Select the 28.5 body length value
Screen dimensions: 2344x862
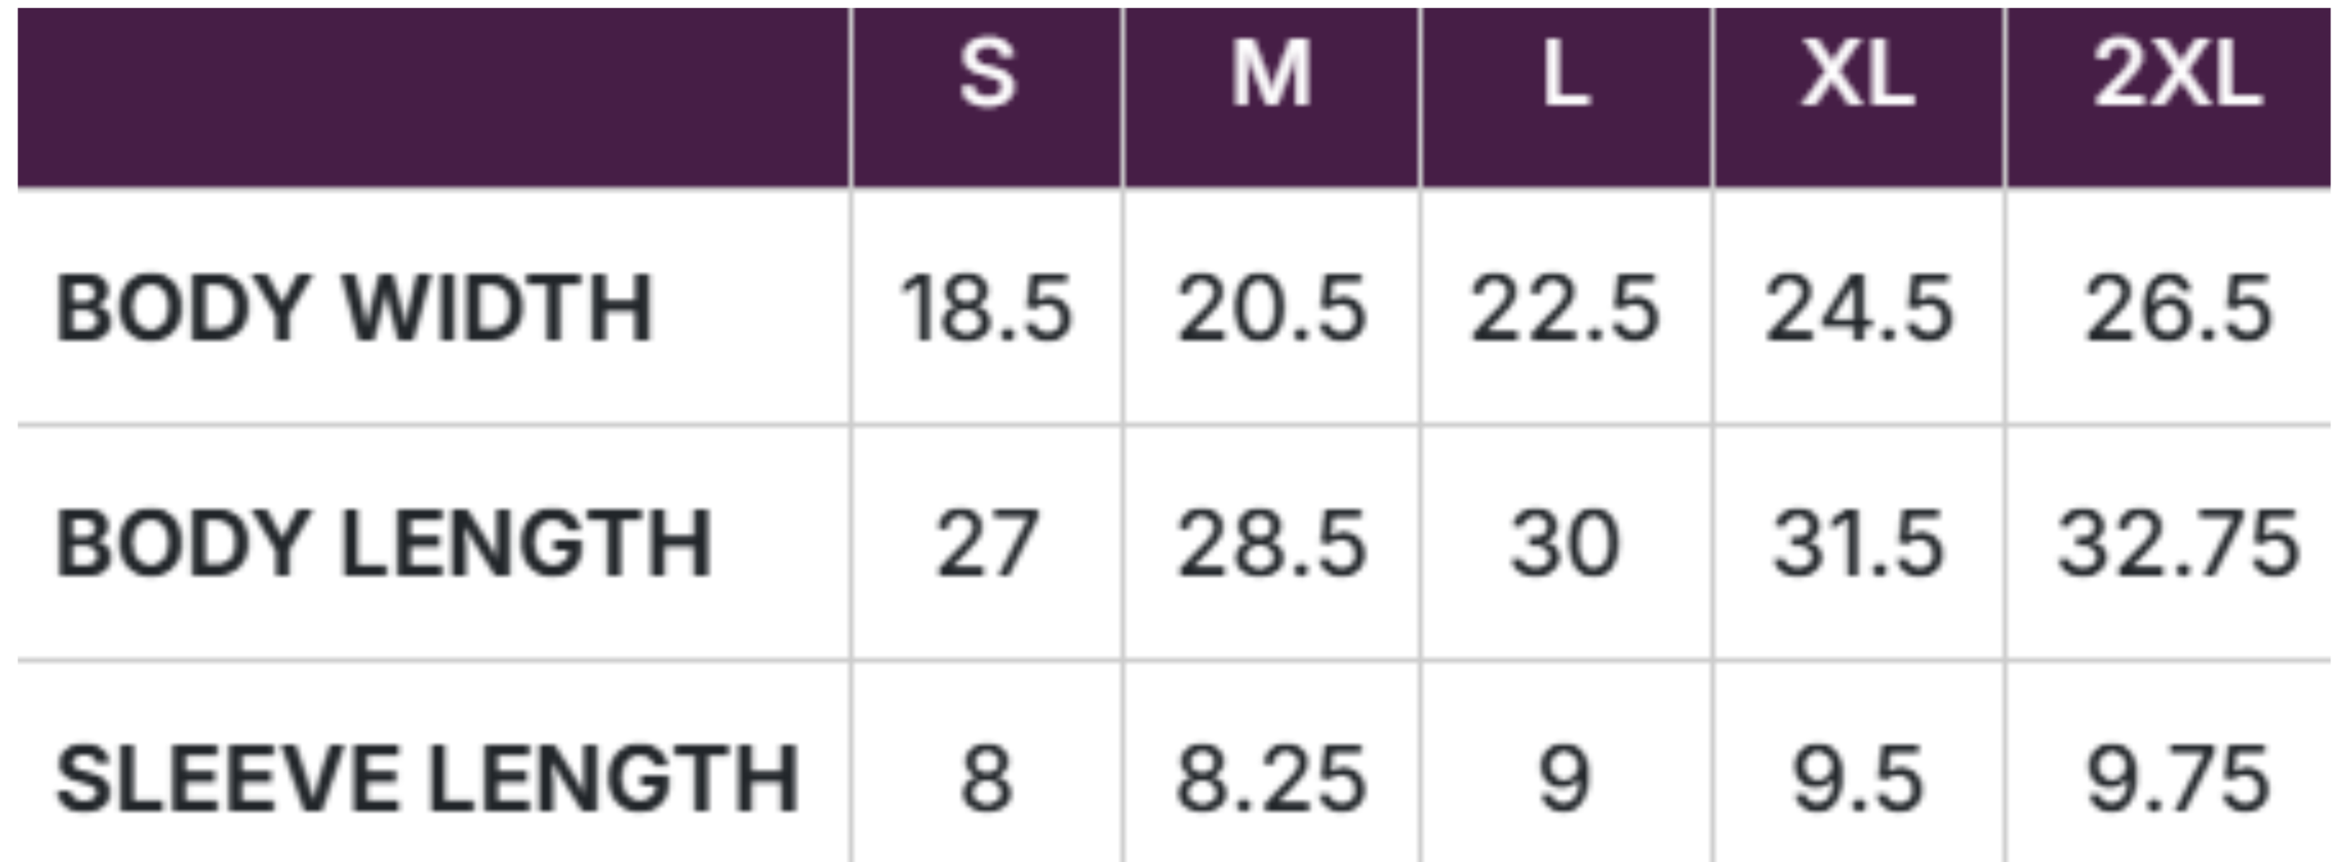[x=1271, y=545]
